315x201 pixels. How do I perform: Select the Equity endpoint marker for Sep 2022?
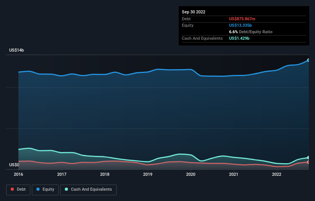308,60
